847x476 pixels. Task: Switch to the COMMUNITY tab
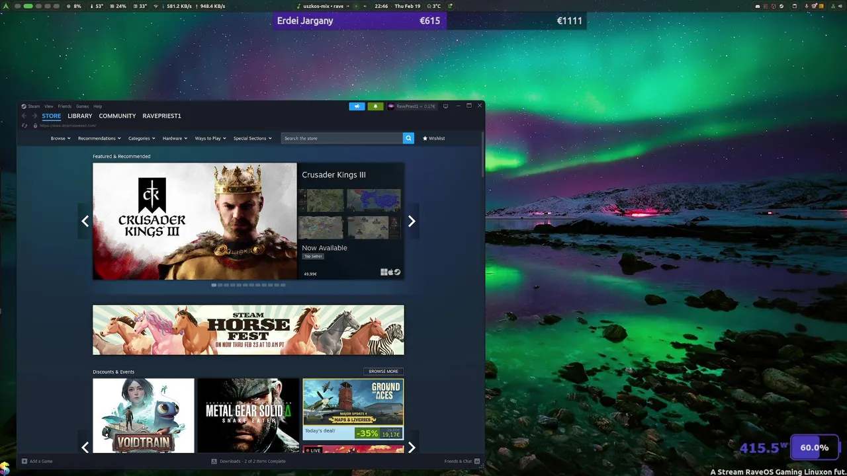pos(117,116)
